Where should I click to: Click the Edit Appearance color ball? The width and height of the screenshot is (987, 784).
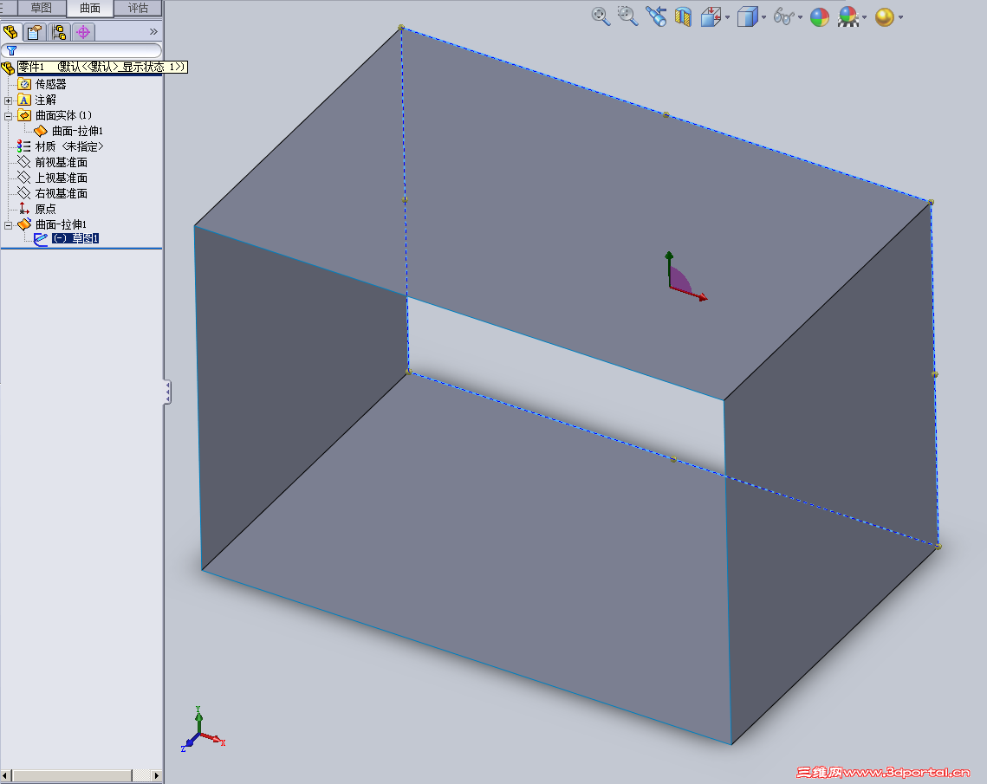pos(820,17)
